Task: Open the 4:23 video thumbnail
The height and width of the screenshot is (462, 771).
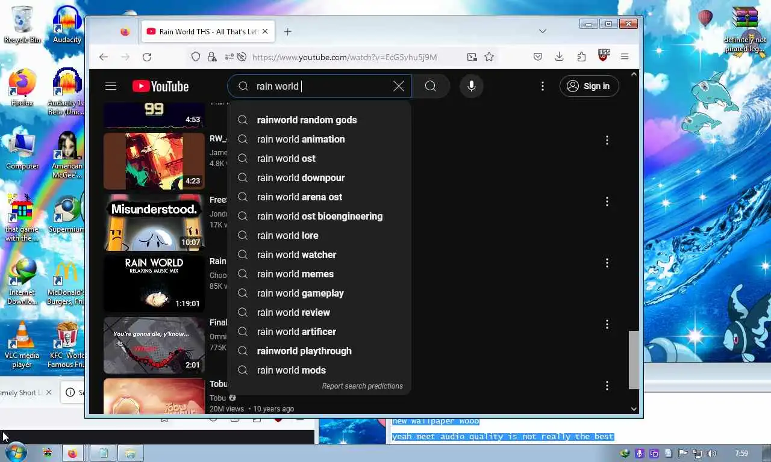Action: [x=154, y=161]
